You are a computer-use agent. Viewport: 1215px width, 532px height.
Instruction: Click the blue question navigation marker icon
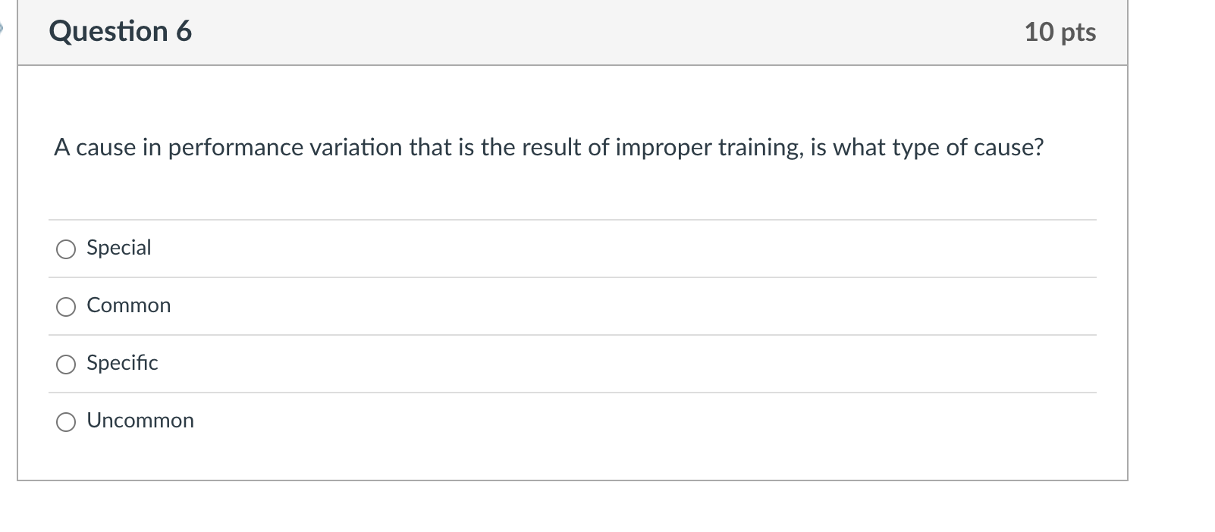(3, 25)
